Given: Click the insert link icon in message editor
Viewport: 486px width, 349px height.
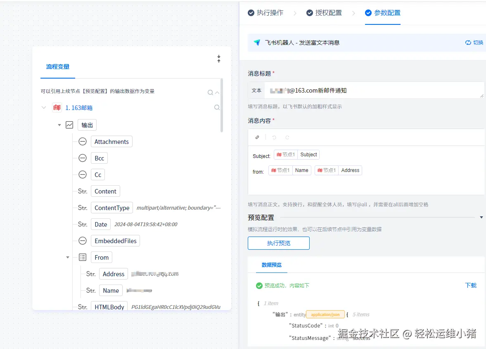Looking at the screenshot, I should (257, 137).
